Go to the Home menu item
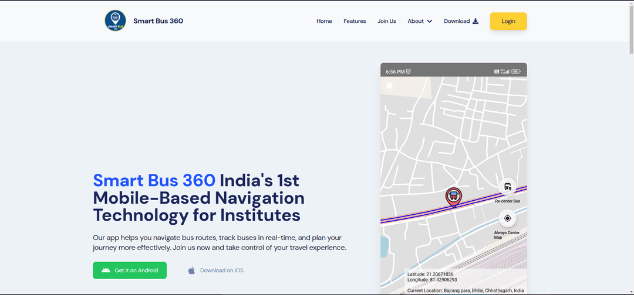 [324, 21]
